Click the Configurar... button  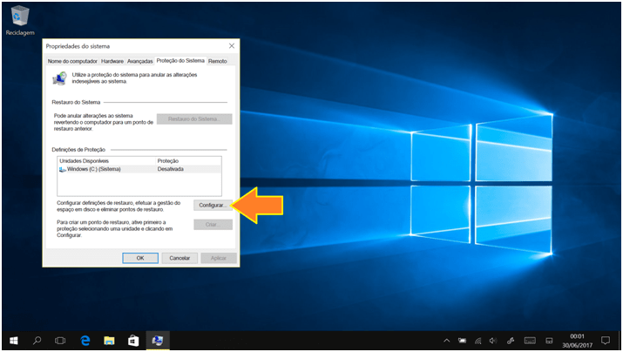click(212, 205)
